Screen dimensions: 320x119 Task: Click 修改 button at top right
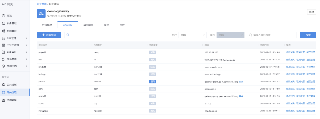point(311,12)
